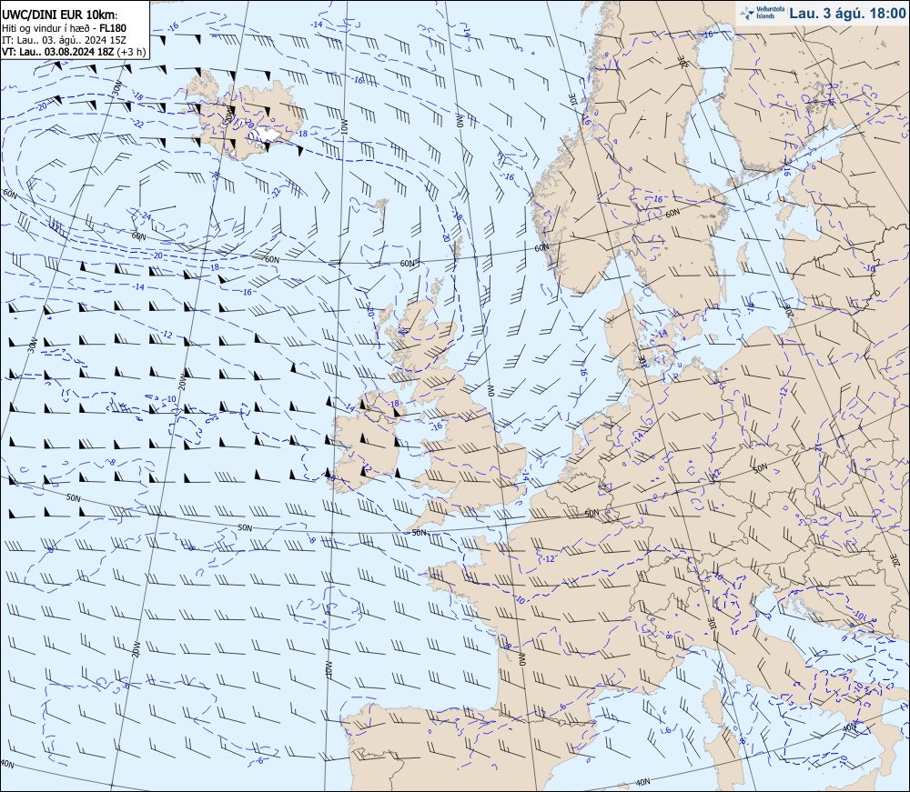Screen dimensions: 910x792
Task: Click the '50N' label over Cornwall's coast
Action: tap(419, 532)
